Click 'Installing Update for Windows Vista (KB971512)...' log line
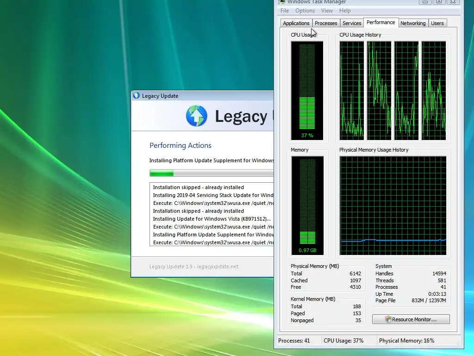474x356 pixels. [212, 219]
